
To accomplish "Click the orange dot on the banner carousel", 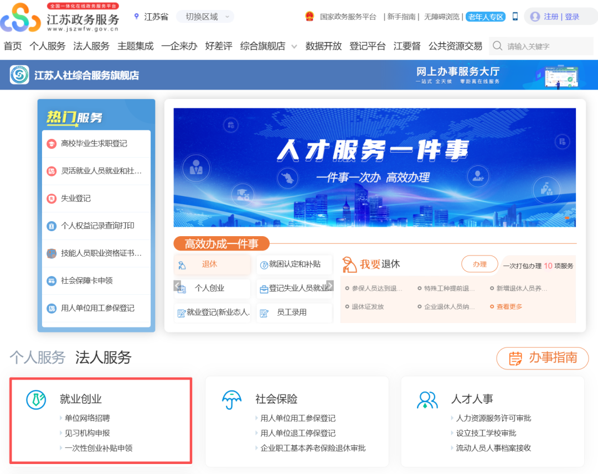I will 567,218.
